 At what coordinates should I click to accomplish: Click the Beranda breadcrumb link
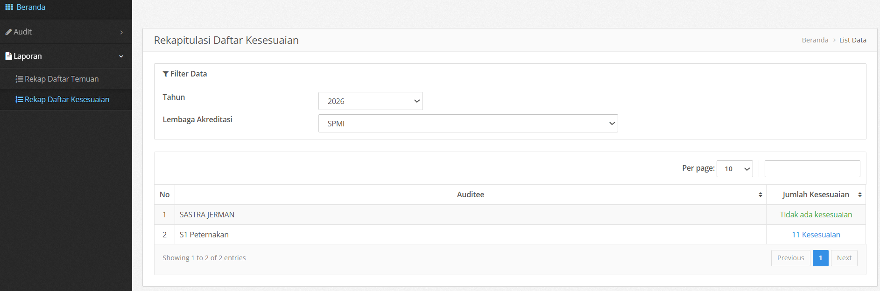tap(815, 40)
